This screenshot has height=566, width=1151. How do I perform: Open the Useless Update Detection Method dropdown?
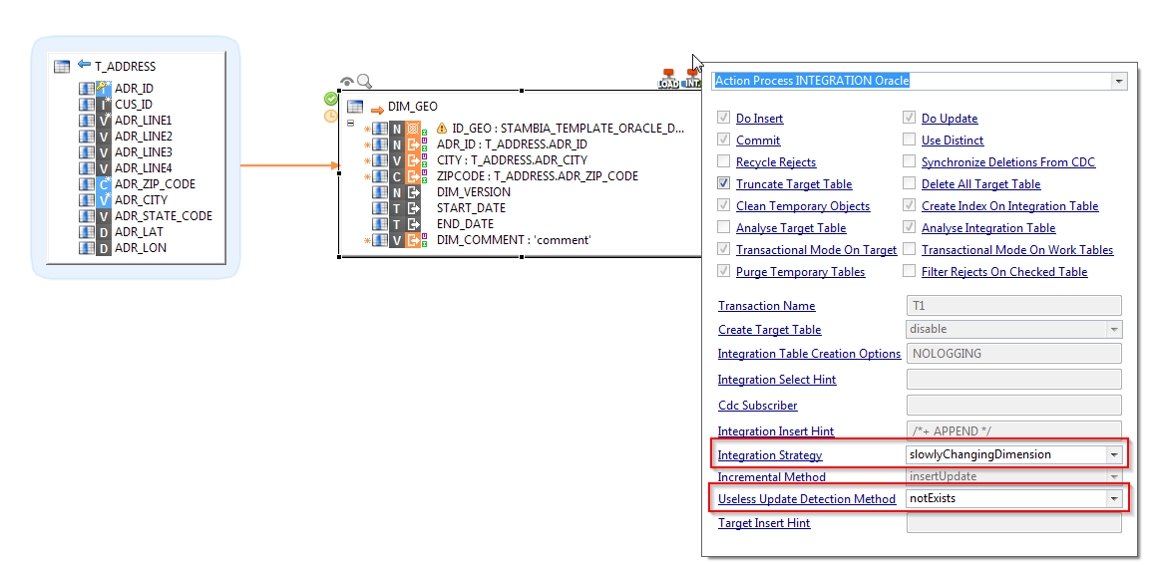pyautogui.click(x=1113, y=498)
